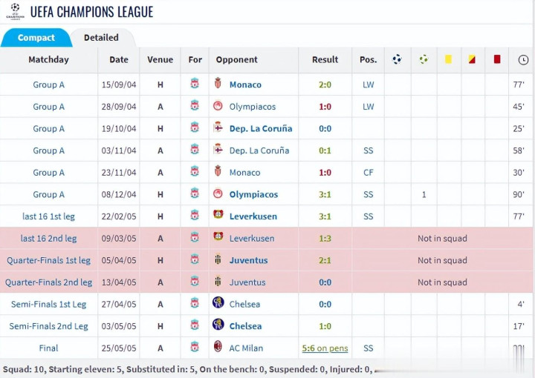Click the second yellow card icon header
Viewport: 535px width, 378px height.
coord(472,59)
